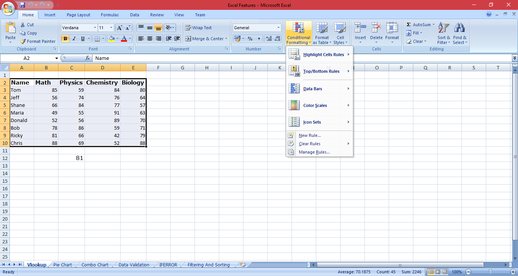518x276 pixels.
Task: Toggle Middle Align vertical alignment
Action: pos(150,28)
